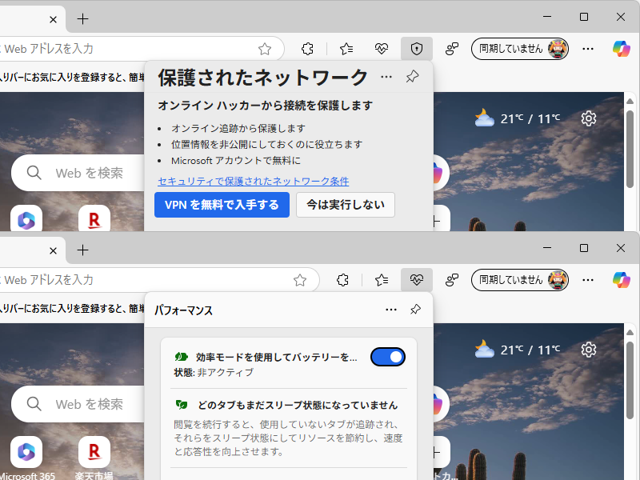
Task: Open Favorites list in the top window
Action: [346, 49]
